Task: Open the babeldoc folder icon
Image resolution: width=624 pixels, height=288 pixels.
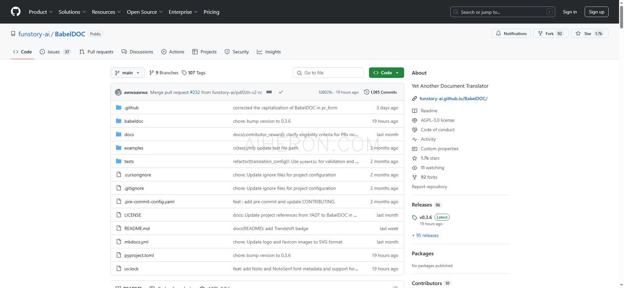Action: click(119, 121)
